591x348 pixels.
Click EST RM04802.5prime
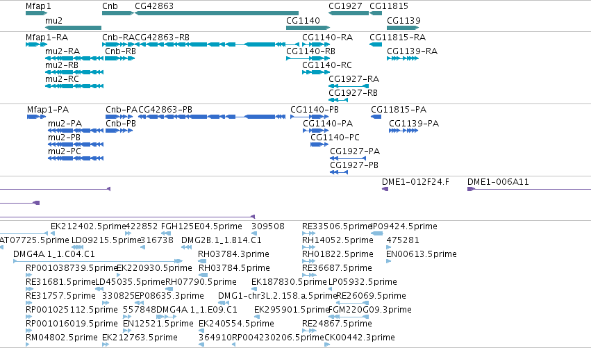(x=61, y=338)
